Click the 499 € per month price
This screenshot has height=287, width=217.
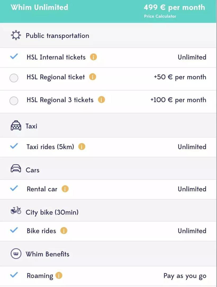click(x=174, y=7)
